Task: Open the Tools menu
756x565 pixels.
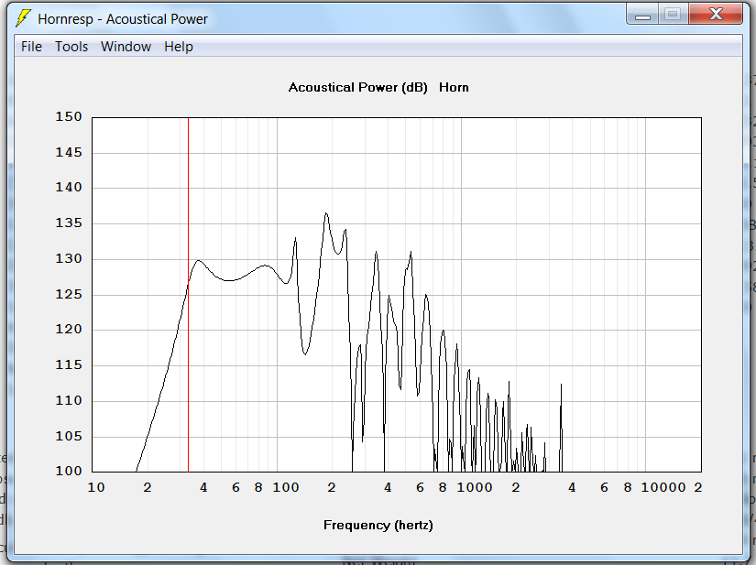Action: [71, 47]
